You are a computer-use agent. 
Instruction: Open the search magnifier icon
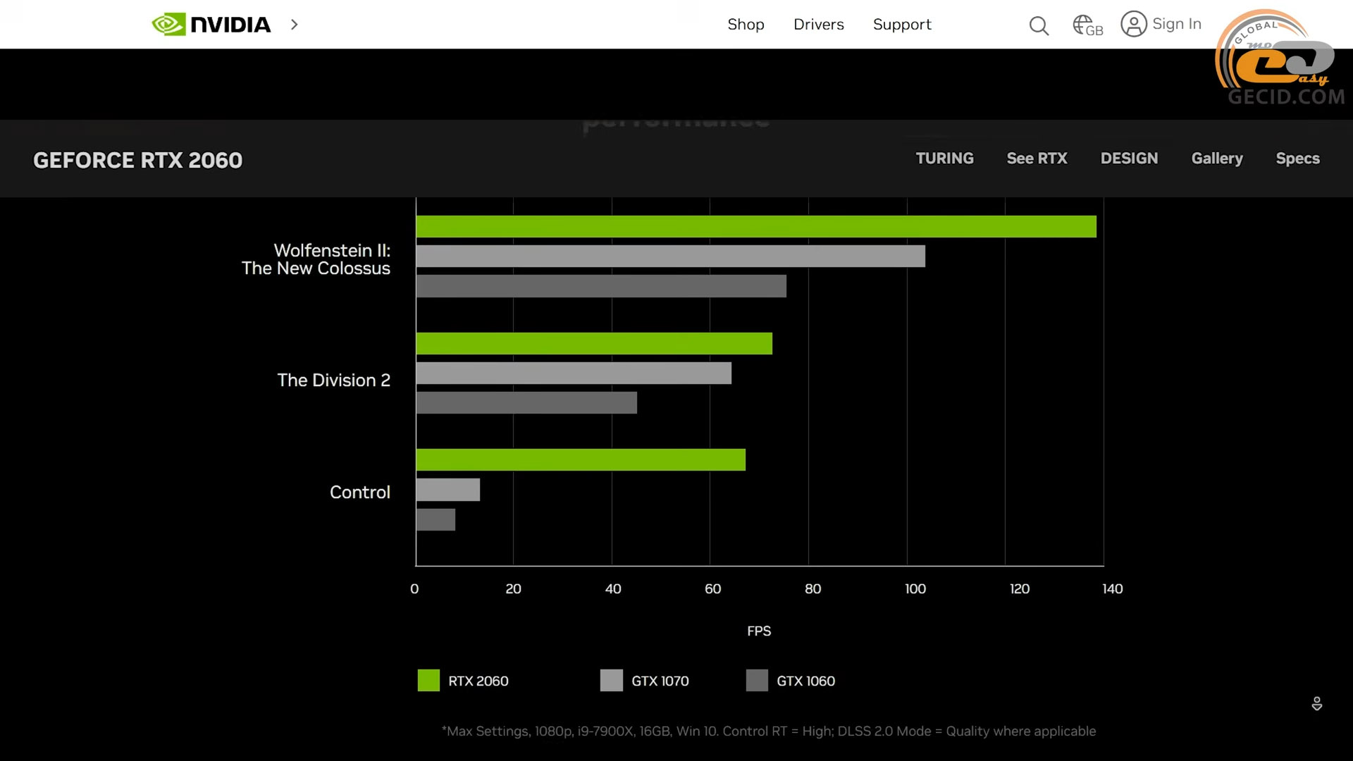pyautogui.click(x=1038, y=26)
